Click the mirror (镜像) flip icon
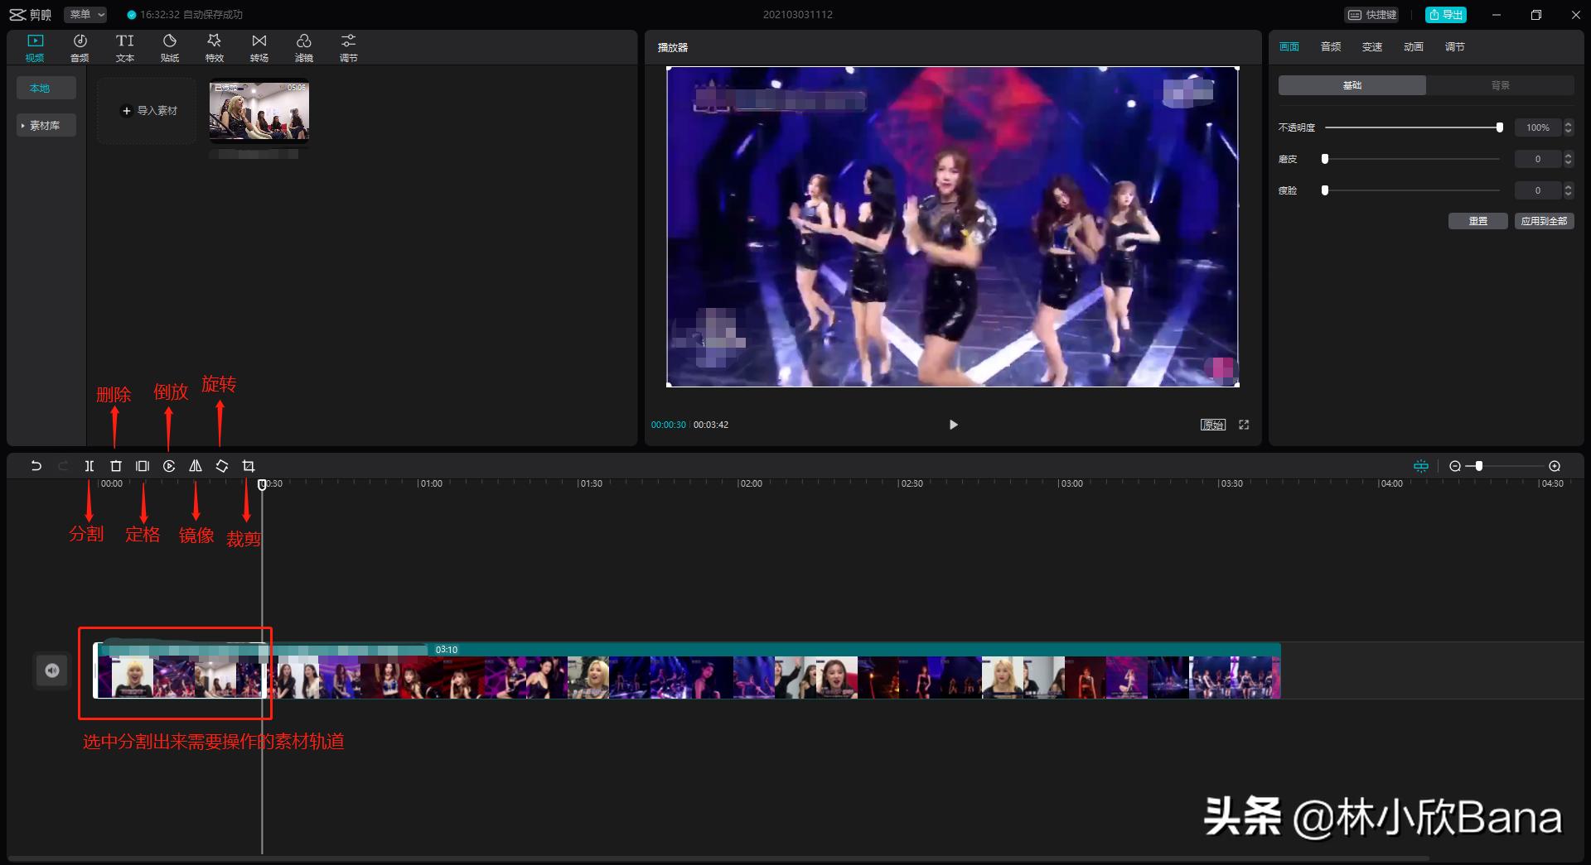1591x865 pixels. (x=196, y=466)
